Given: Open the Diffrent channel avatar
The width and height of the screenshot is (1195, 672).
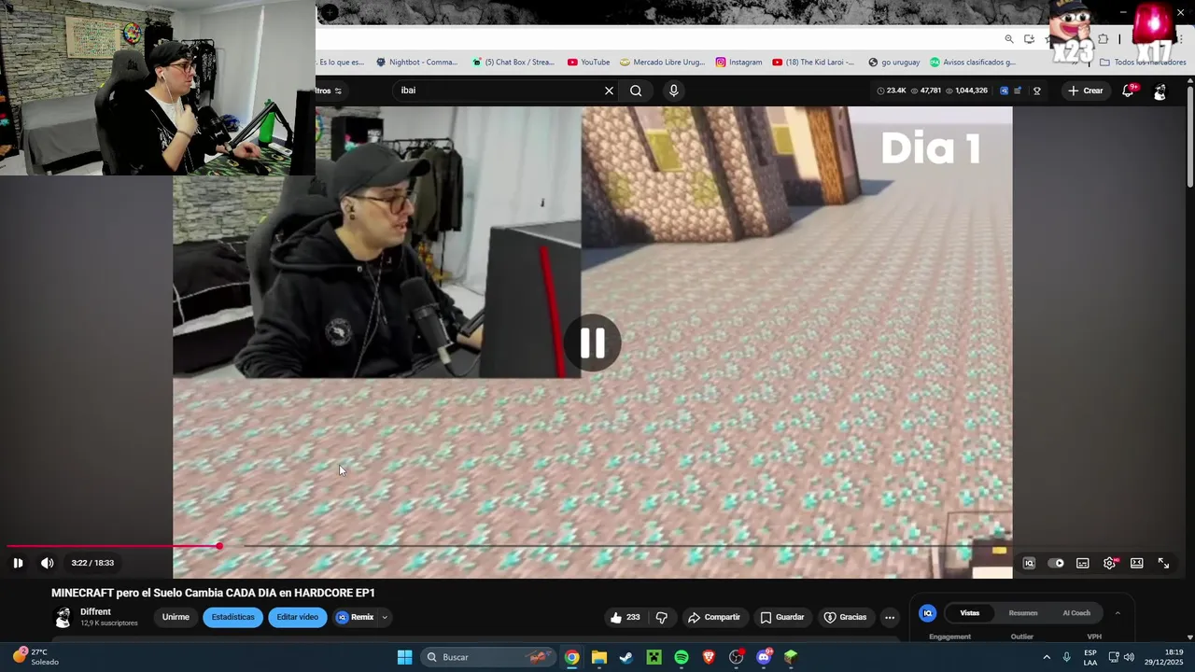Looking at the screenshot, I should [x=63, y=617].
